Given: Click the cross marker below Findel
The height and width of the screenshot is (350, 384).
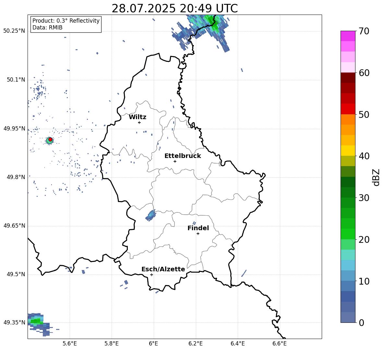Looking at the screenshot, I should pos(198,234).
